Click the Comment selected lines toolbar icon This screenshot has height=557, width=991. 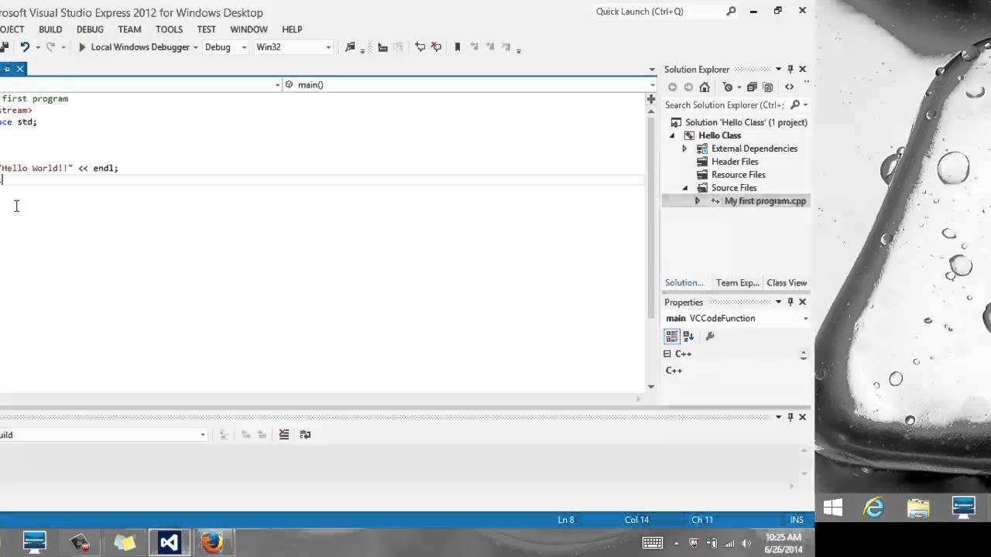tap(420, 47)
